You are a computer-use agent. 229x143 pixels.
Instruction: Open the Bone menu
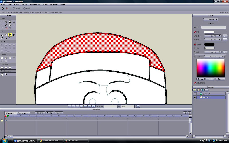[24, 5]
